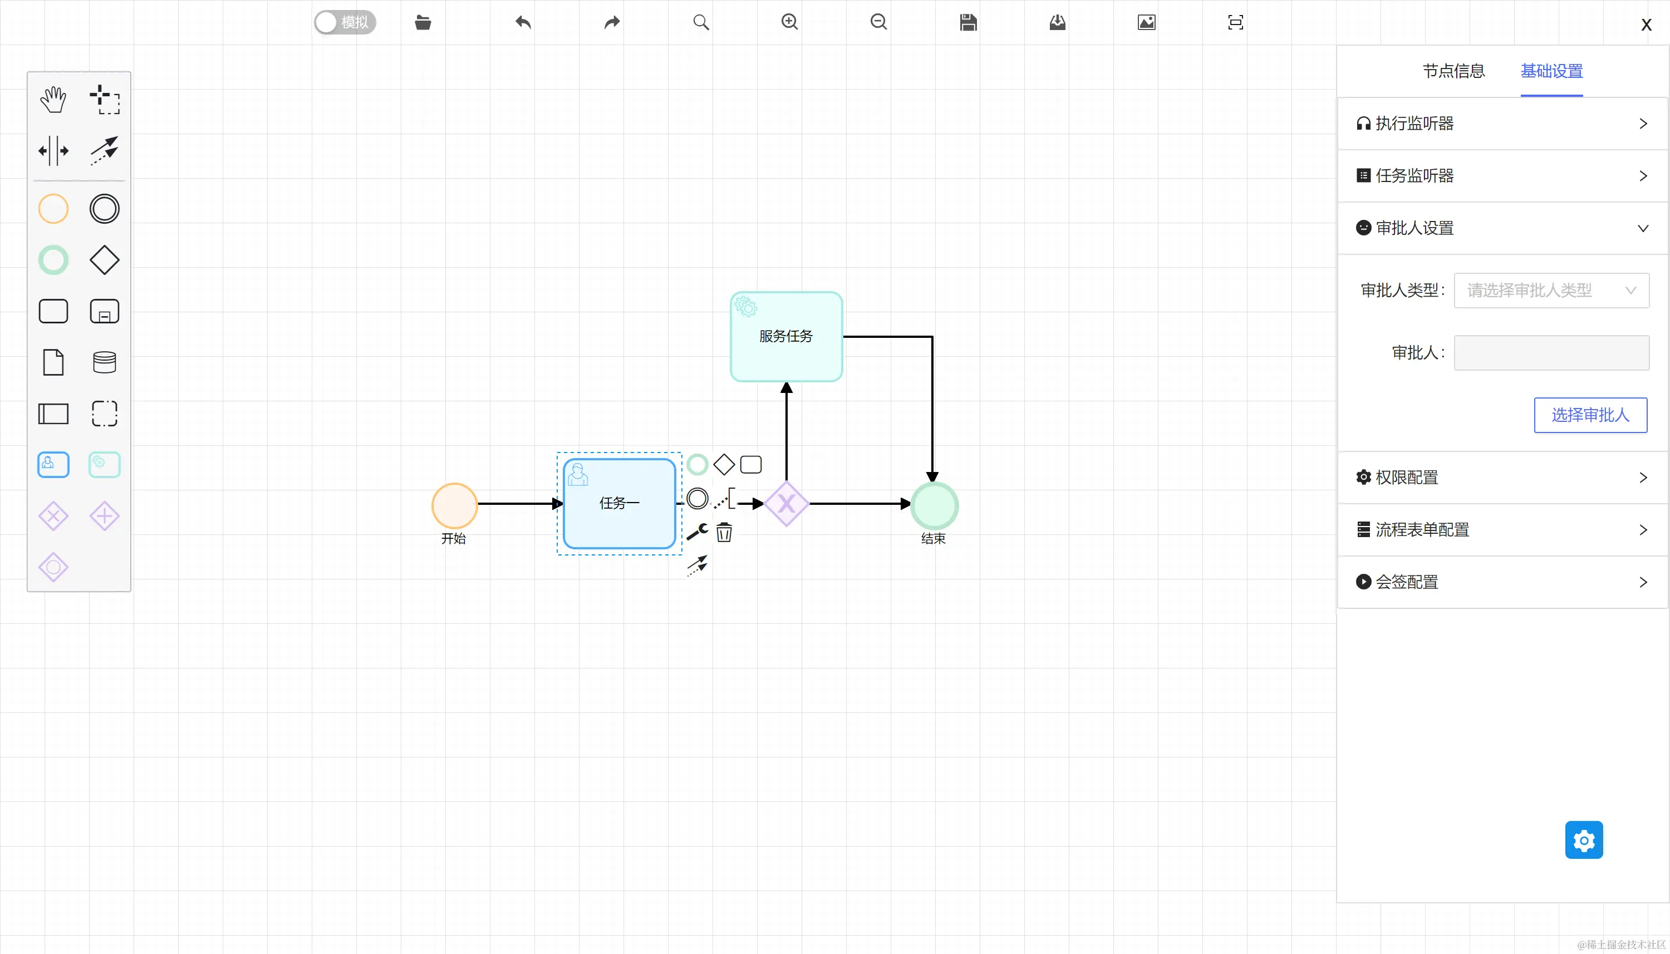Pick the space tool in palette

[53, 151]
